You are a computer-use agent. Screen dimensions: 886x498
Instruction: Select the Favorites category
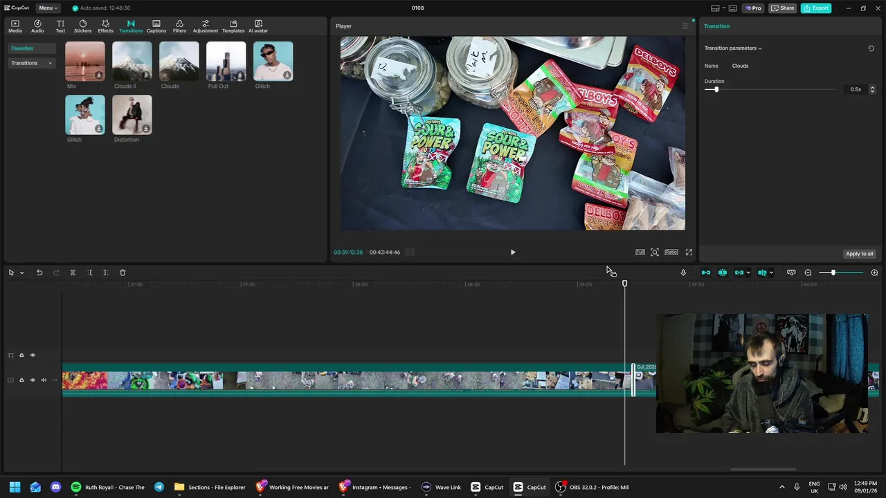[x=31, y=48]
